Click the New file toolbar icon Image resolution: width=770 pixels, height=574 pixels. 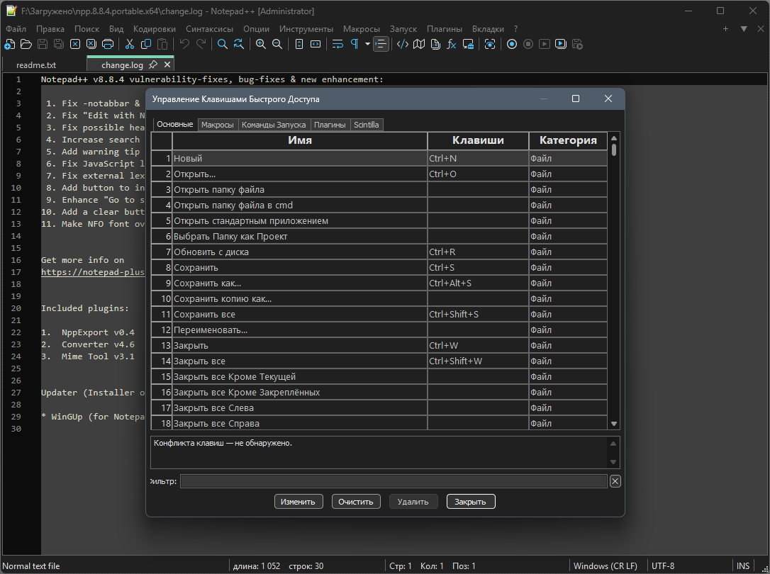pos(9,44)
